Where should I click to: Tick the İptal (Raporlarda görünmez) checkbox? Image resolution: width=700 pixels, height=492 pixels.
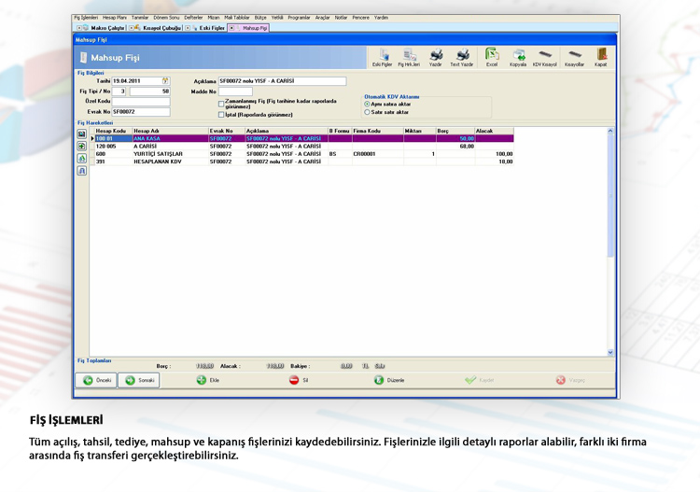coord(221,115)
